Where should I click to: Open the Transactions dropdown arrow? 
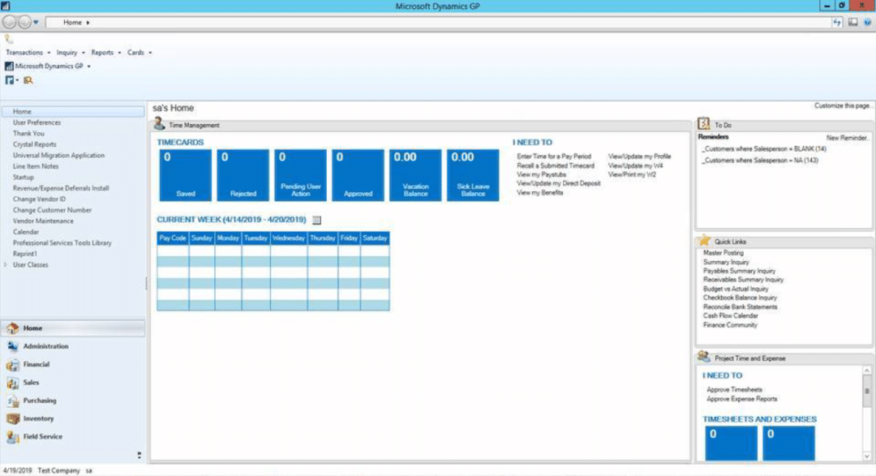tap(47, 52)
